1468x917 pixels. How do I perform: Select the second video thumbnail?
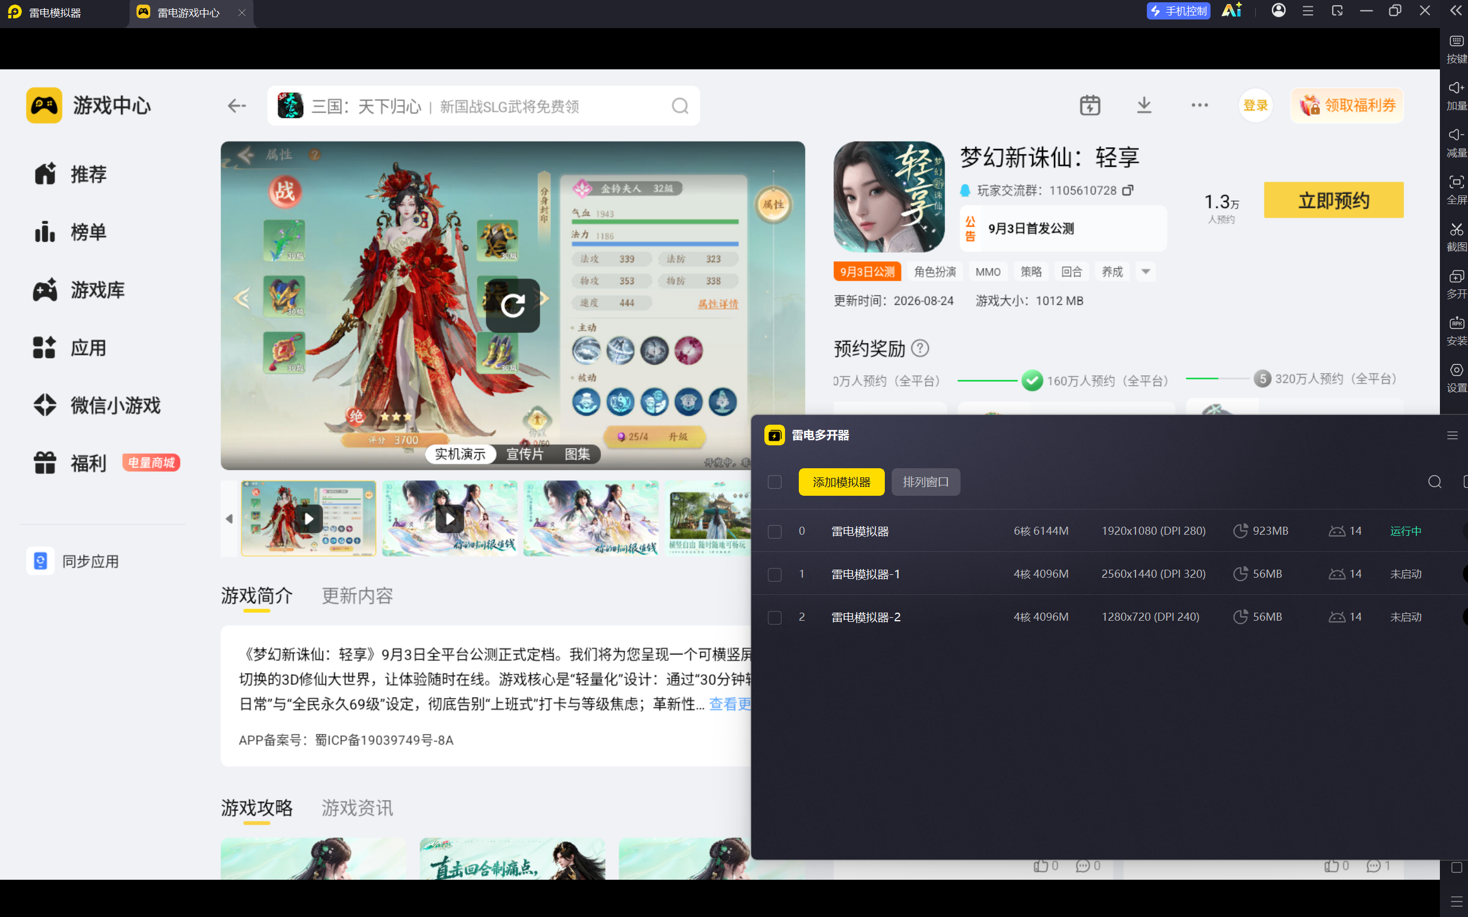[450, 519]
